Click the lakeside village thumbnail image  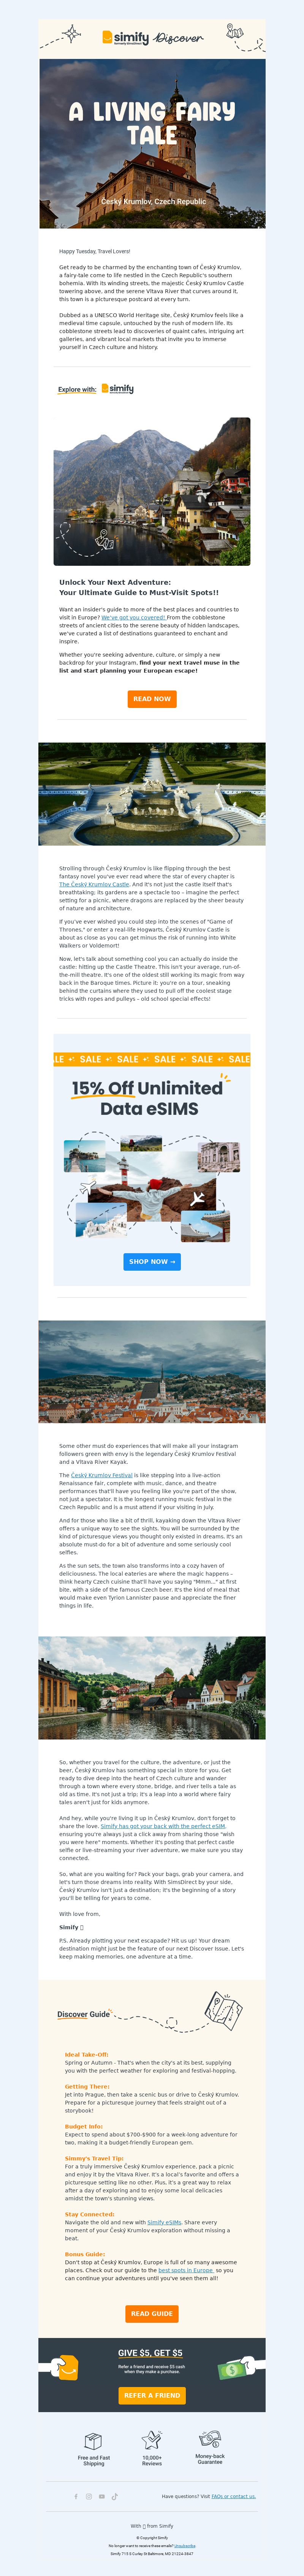point(152,492)
